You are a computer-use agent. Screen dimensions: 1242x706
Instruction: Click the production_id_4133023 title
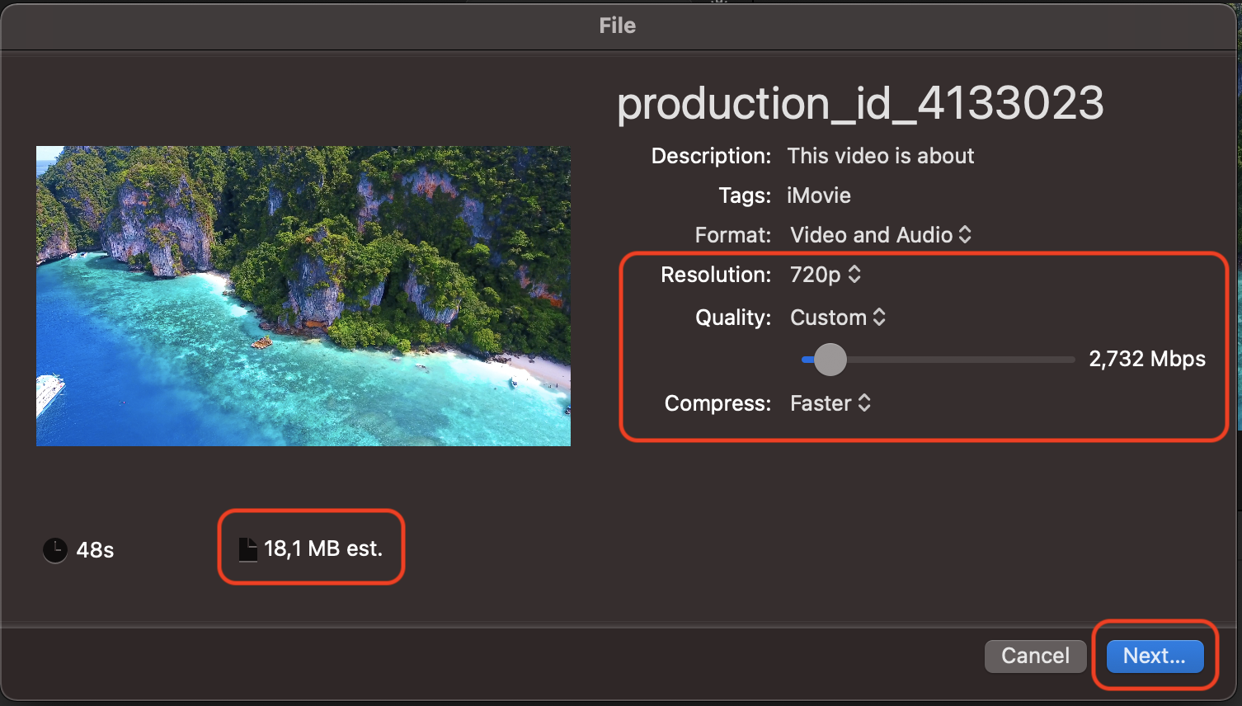click(x=861, y=103)
